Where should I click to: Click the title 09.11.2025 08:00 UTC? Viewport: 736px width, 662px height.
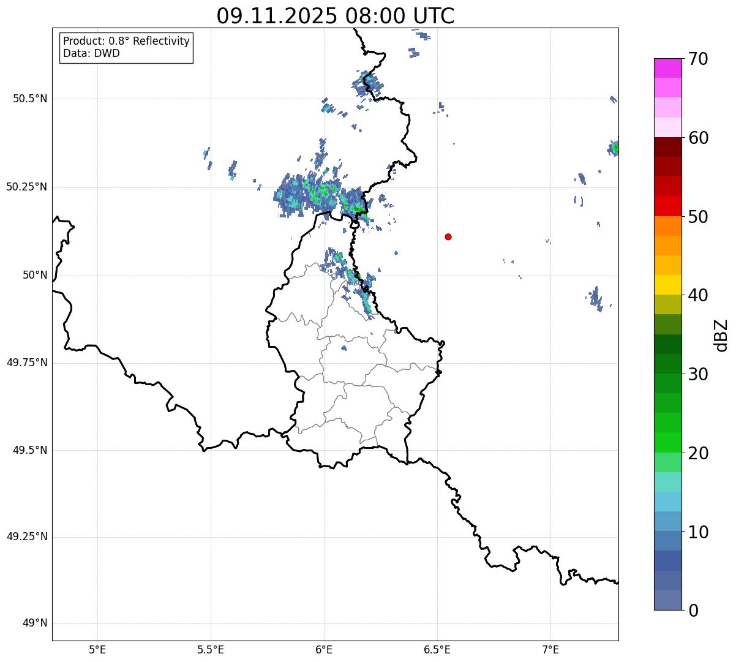coord(336,16)
